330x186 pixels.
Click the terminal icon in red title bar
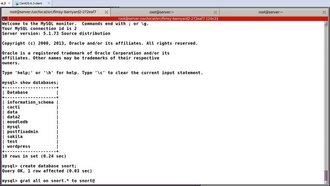[5, 19]
